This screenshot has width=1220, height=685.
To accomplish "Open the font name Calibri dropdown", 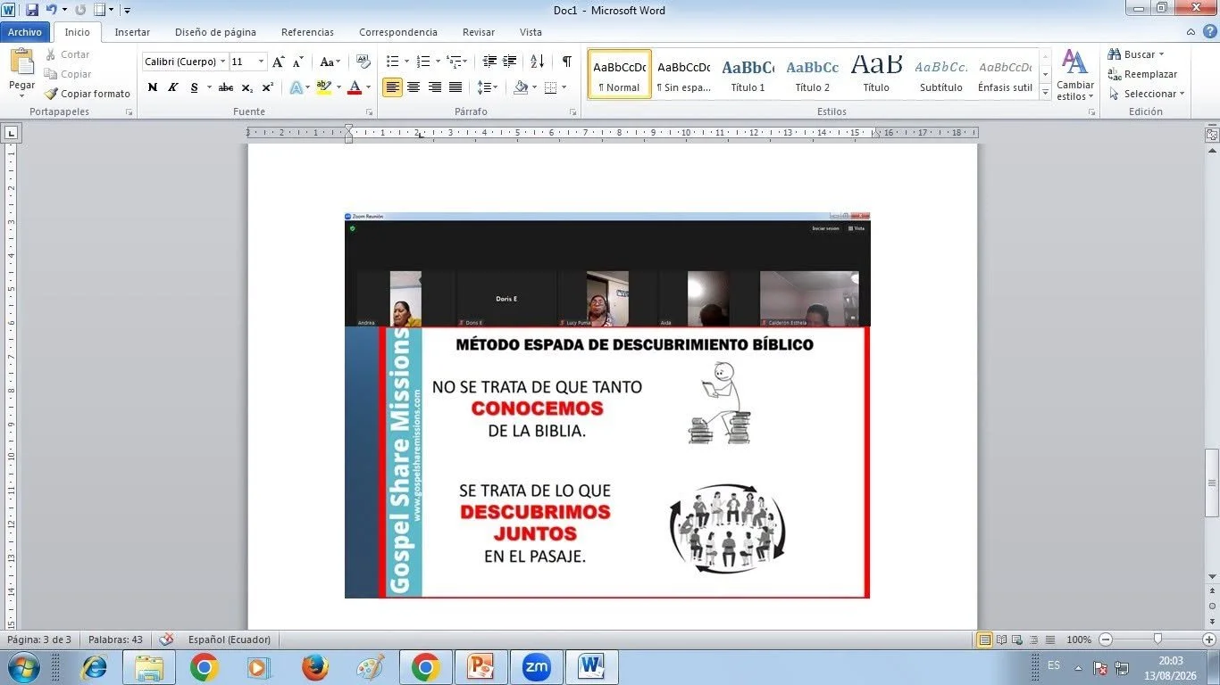I will 223,62.
